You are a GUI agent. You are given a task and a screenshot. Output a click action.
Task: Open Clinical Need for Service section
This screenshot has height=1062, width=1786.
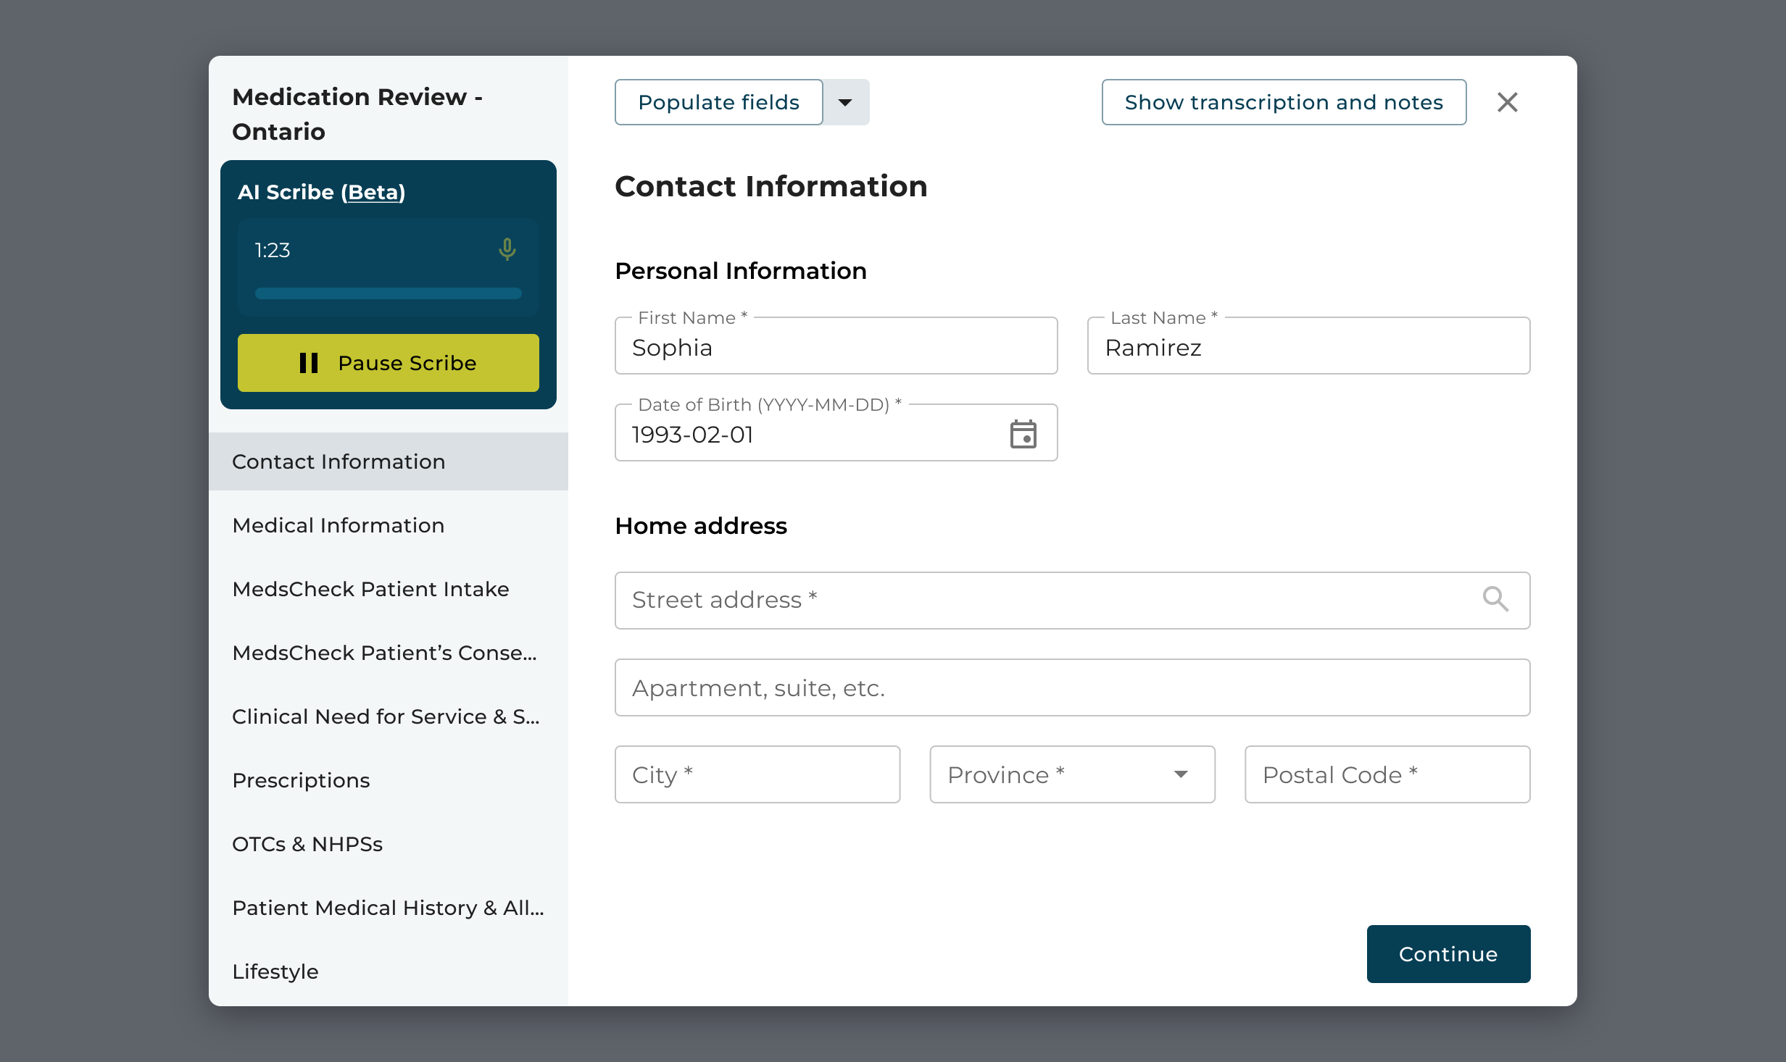coord(389,716)
